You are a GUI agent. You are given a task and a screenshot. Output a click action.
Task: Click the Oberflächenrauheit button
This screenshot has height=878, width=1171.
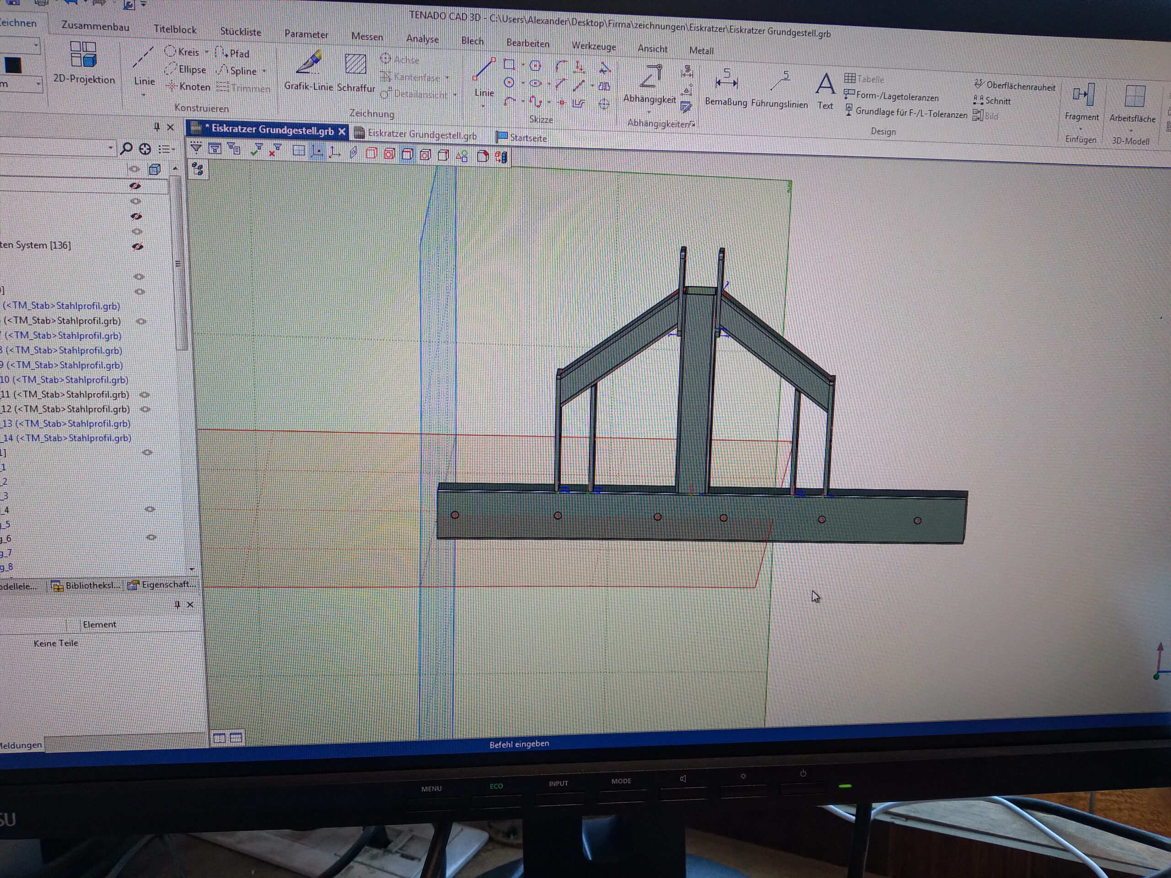coord(1015,86)
